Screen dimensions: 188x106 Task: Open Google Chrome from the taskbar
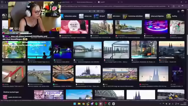[83, 104]
